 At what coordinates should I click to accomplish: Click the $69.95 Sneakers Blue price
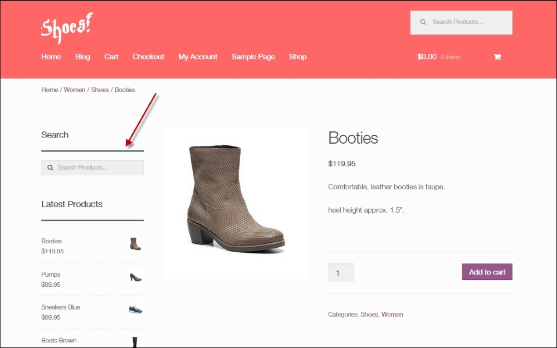coord(51,317)
